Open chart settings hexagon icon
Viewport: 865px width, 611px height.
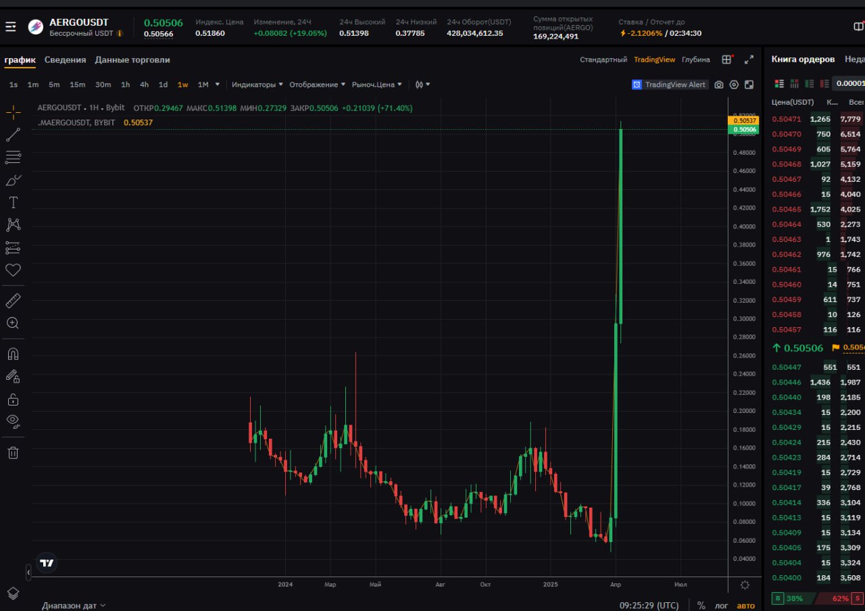pos(734,84)
